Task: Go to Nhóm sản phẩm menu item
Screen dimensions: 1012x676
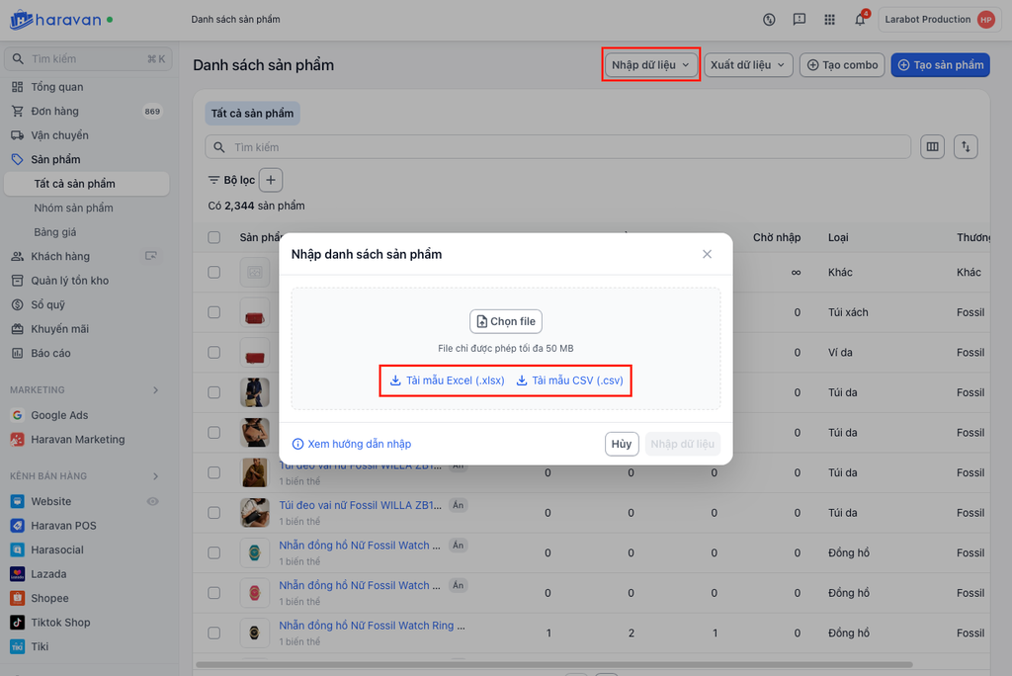Action: click(x=73, y=208)
